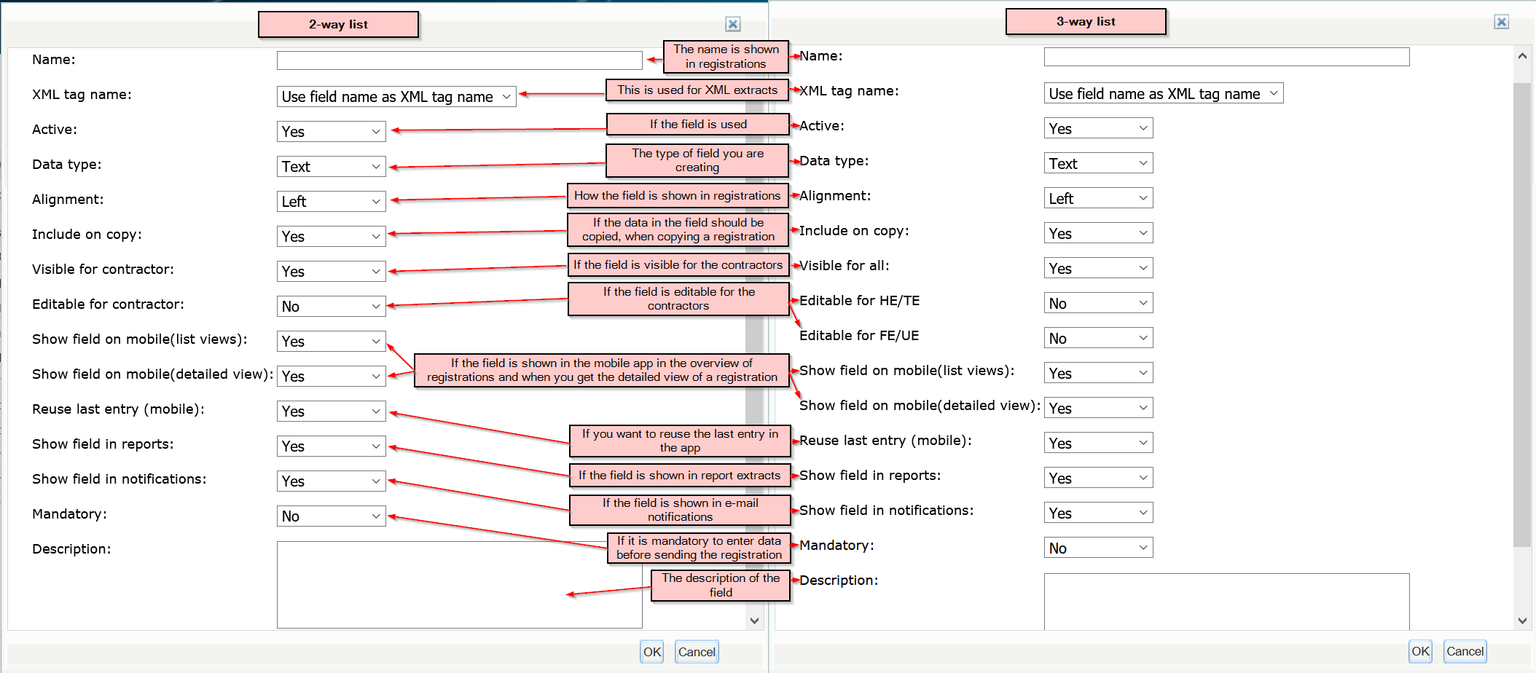The image size is (1536, 673).
Task: Open Data type dropdown in 3-way list
Action: (x=1098, y=163)
